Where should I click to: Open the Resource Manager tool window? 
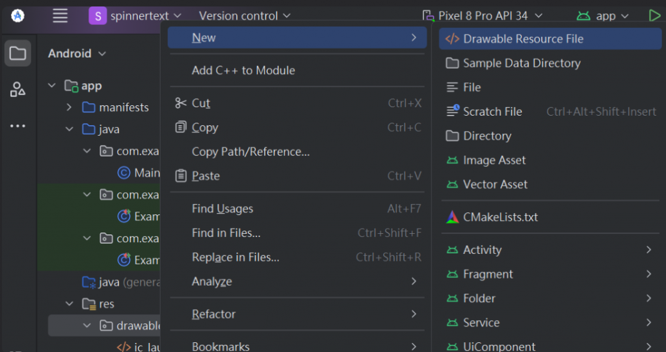[18, 90]
